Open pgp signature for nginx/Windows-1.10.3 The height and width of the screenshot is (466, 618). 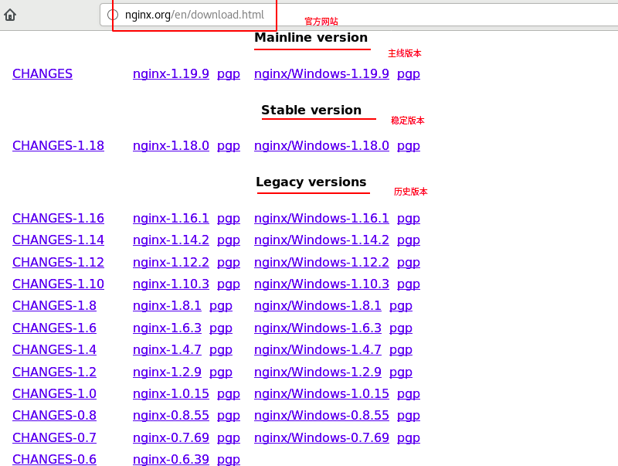pos(409,284)
